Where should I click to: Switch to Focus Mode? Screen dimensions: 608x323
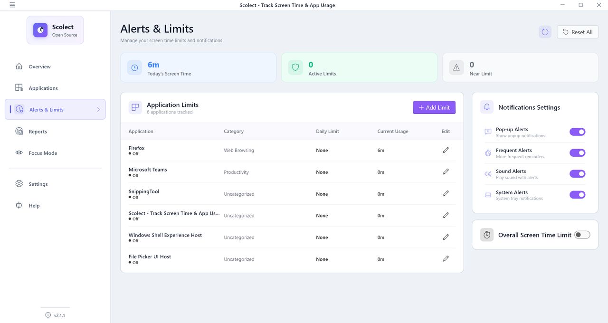point(55,153)
